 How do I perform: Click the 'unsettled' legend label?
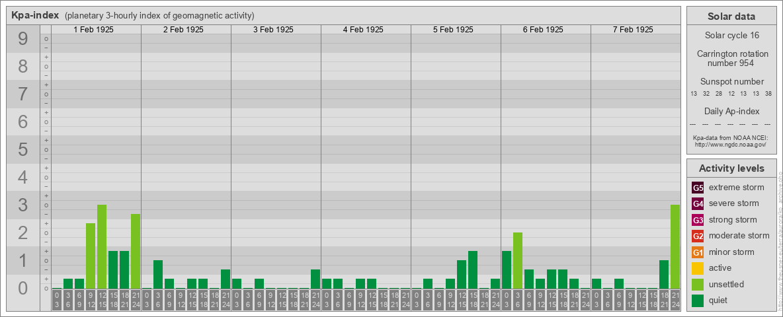(x=726, y=284)
